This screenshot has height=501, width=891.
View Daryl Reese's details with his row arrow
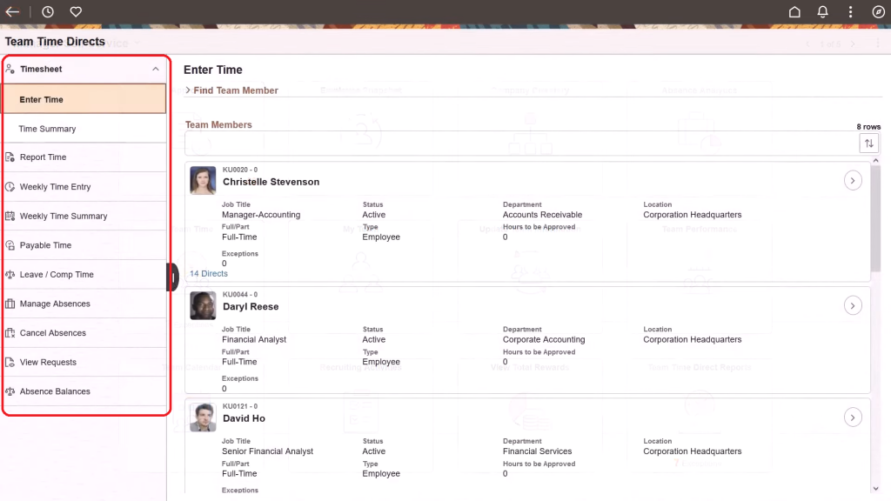point(853,305)
